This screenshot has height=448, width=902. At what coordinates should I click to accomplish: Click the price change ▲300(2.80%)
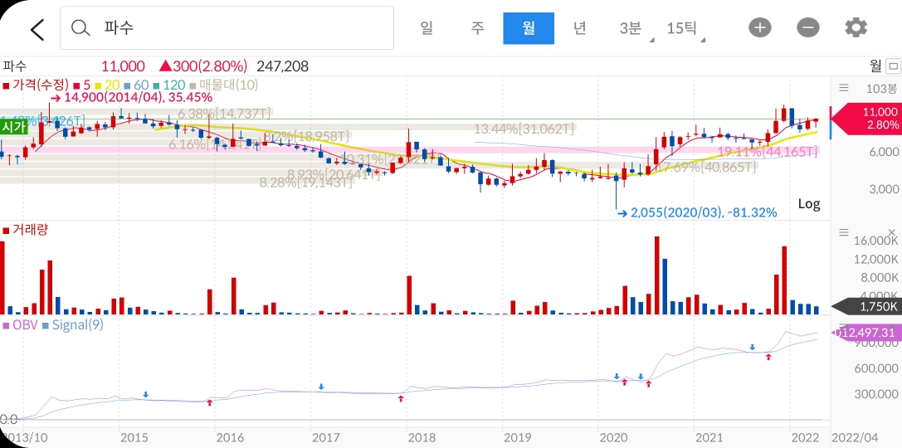203,66
